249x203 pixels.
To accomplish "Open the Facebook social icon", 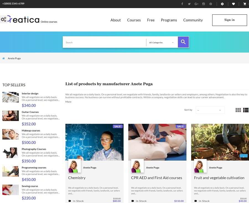I will pos(182,4).
